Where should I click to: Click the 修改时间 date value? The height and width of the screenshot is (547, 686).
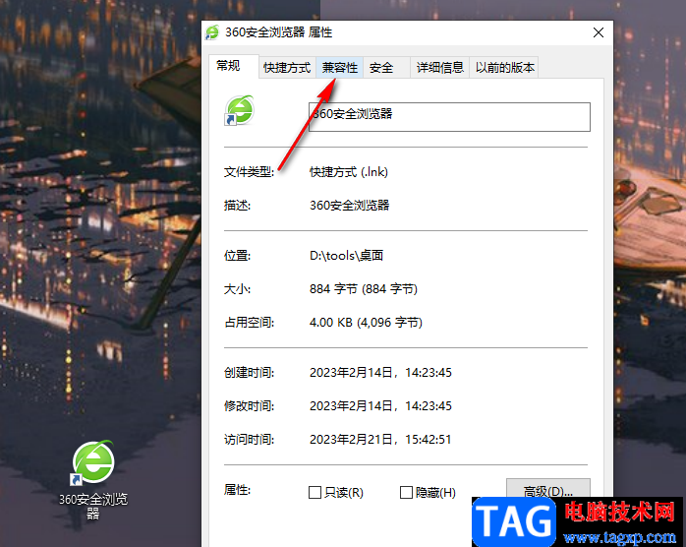tap(380, 406)
